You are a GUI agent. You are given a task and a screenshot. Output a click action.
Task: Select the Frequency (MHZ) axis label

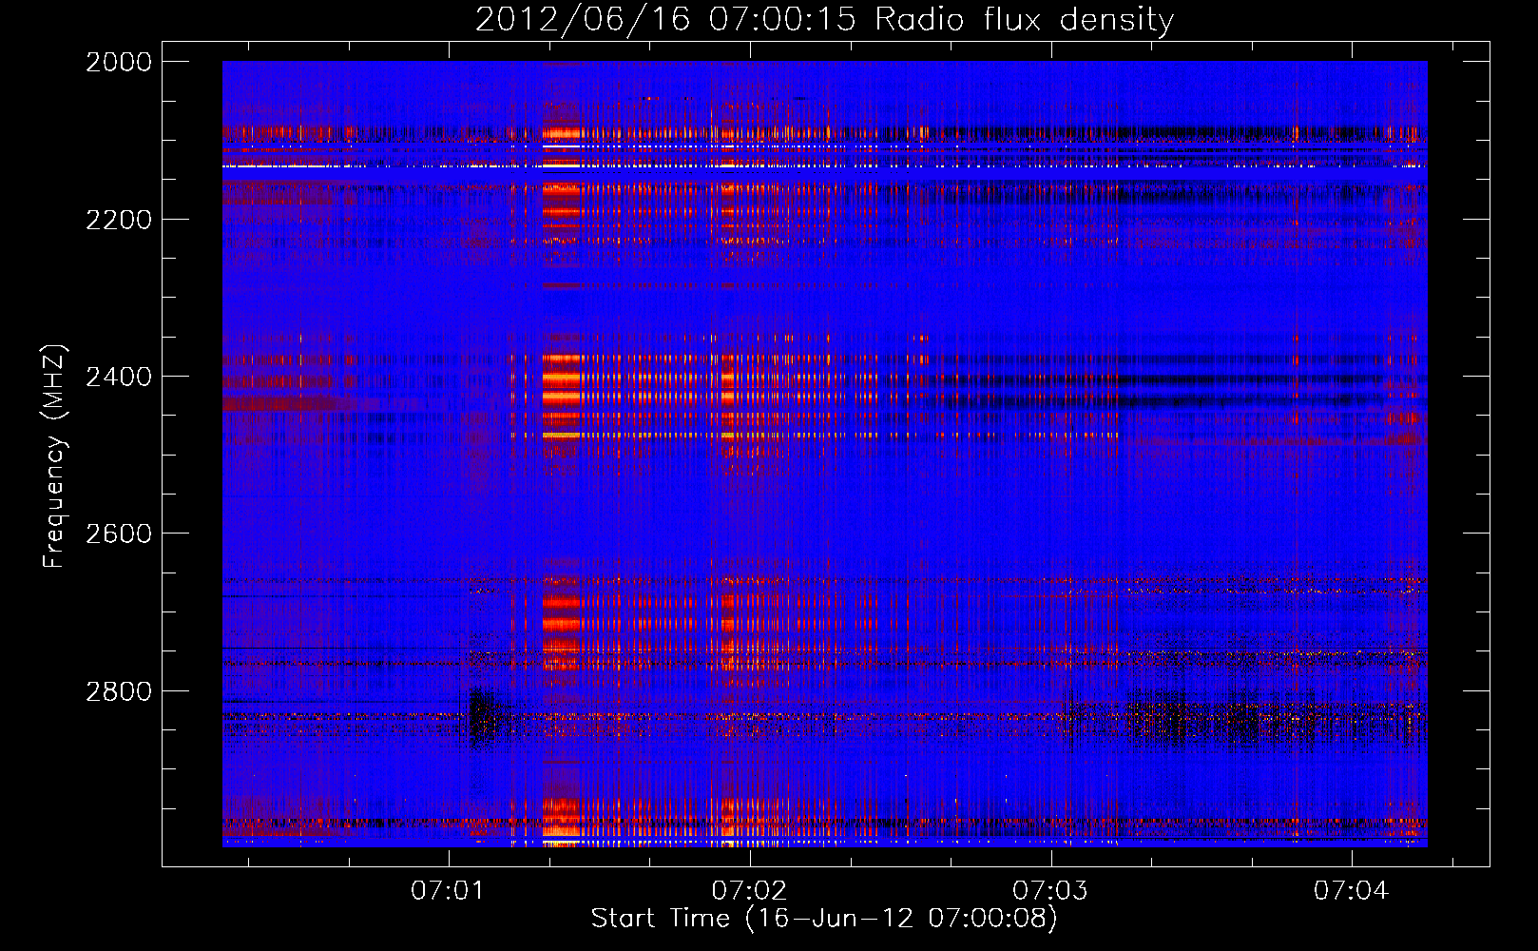click(x=55, y=456)
